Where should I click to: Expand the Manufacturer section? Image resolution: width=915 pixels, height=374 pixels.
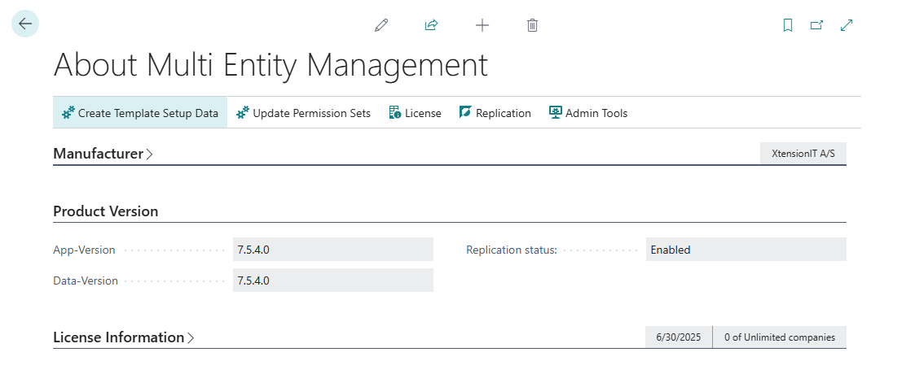pos(103,154)
